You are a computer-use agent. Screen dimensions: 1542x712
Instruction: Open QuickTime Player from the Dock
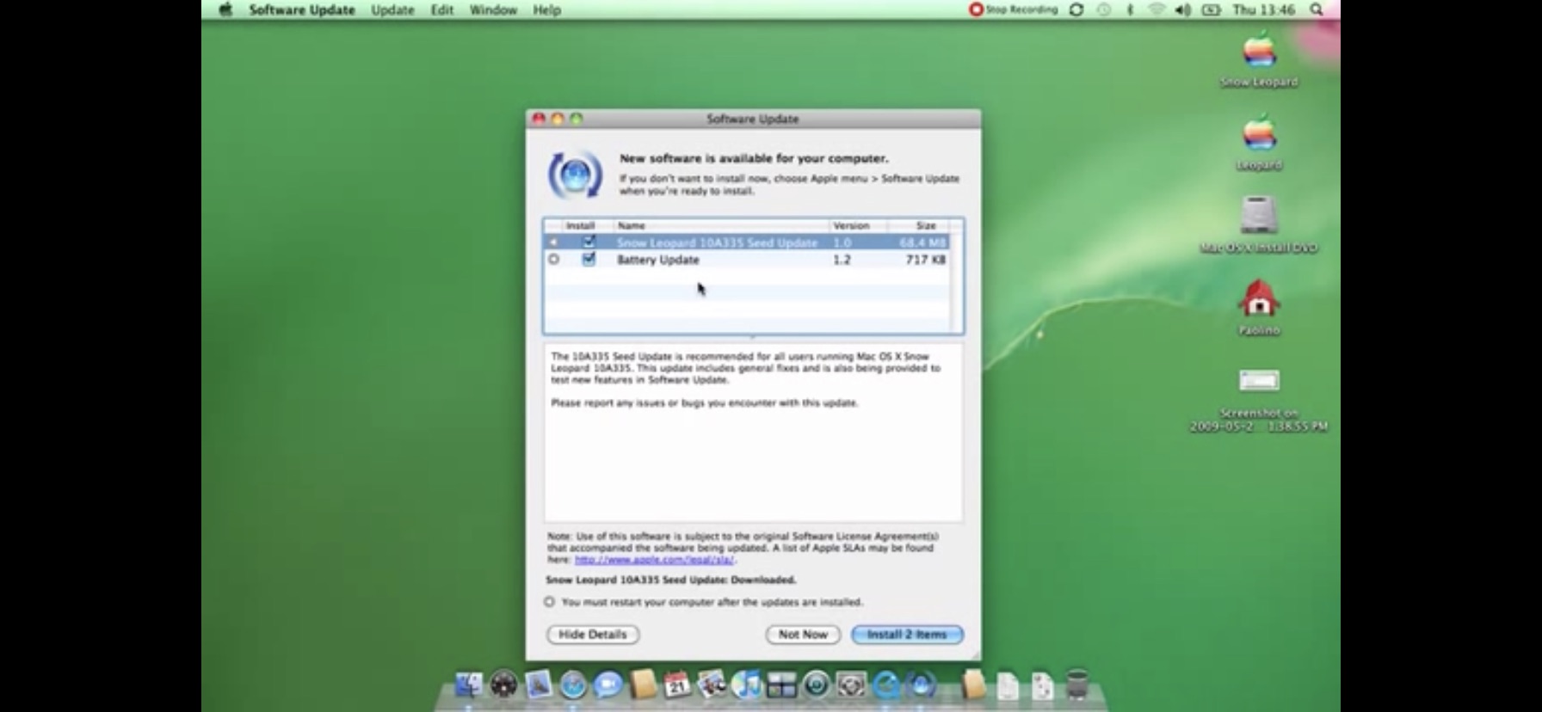pyautogui.click(x=885, y=685)
